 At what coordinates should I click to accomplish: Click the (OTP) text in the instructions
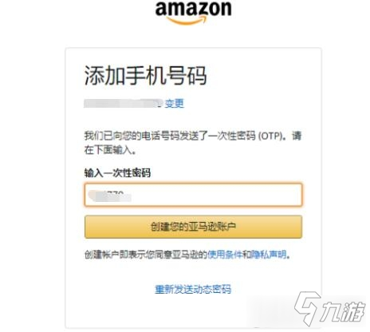point(270,136)
